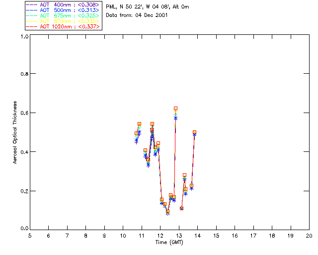Click the AOT 675nm legend entry
Viewport: 318px width, 255px height.
click(x=63, y=15)
